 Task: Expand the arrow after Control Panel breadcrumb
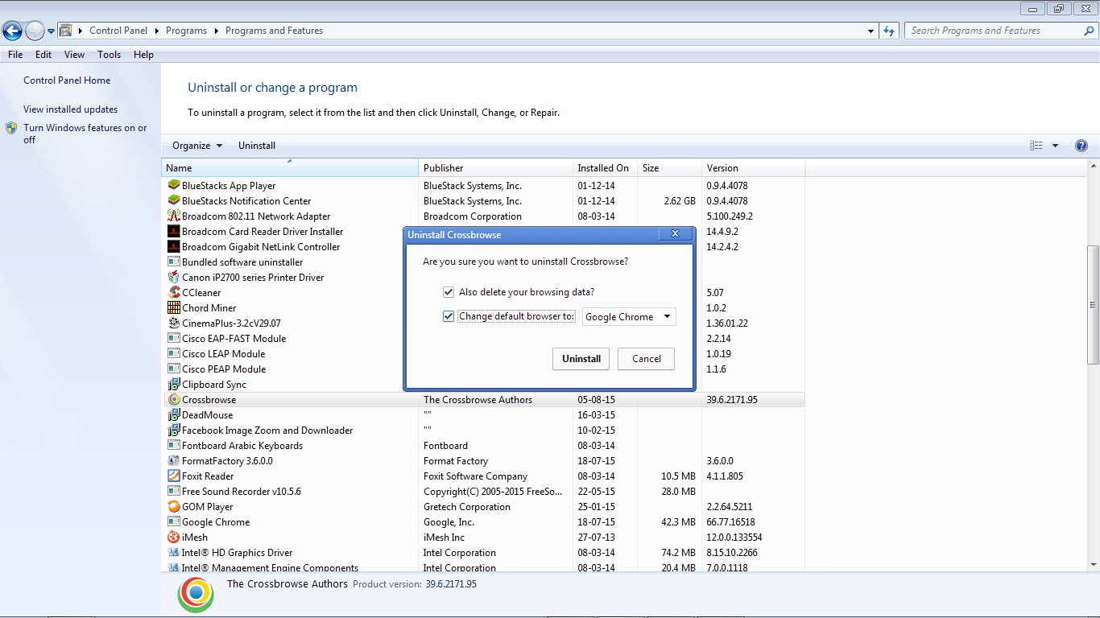(156, 31)
